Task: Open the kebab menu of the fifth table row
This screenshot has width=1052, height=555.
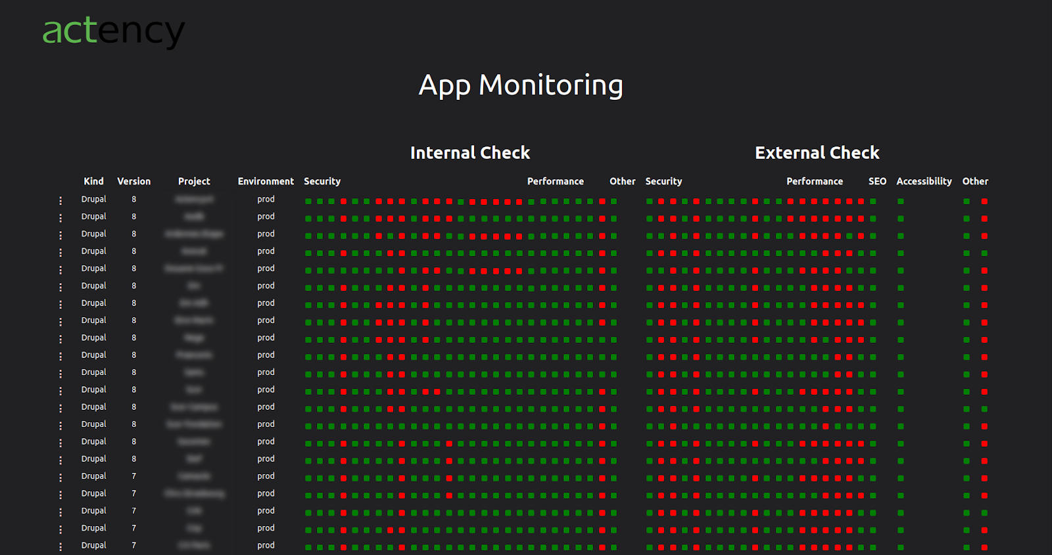Action: [60, 269]
